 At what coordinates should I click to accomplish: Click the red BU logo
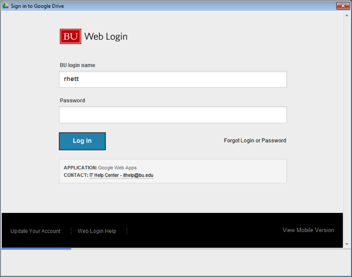click(x=70, y=36)
